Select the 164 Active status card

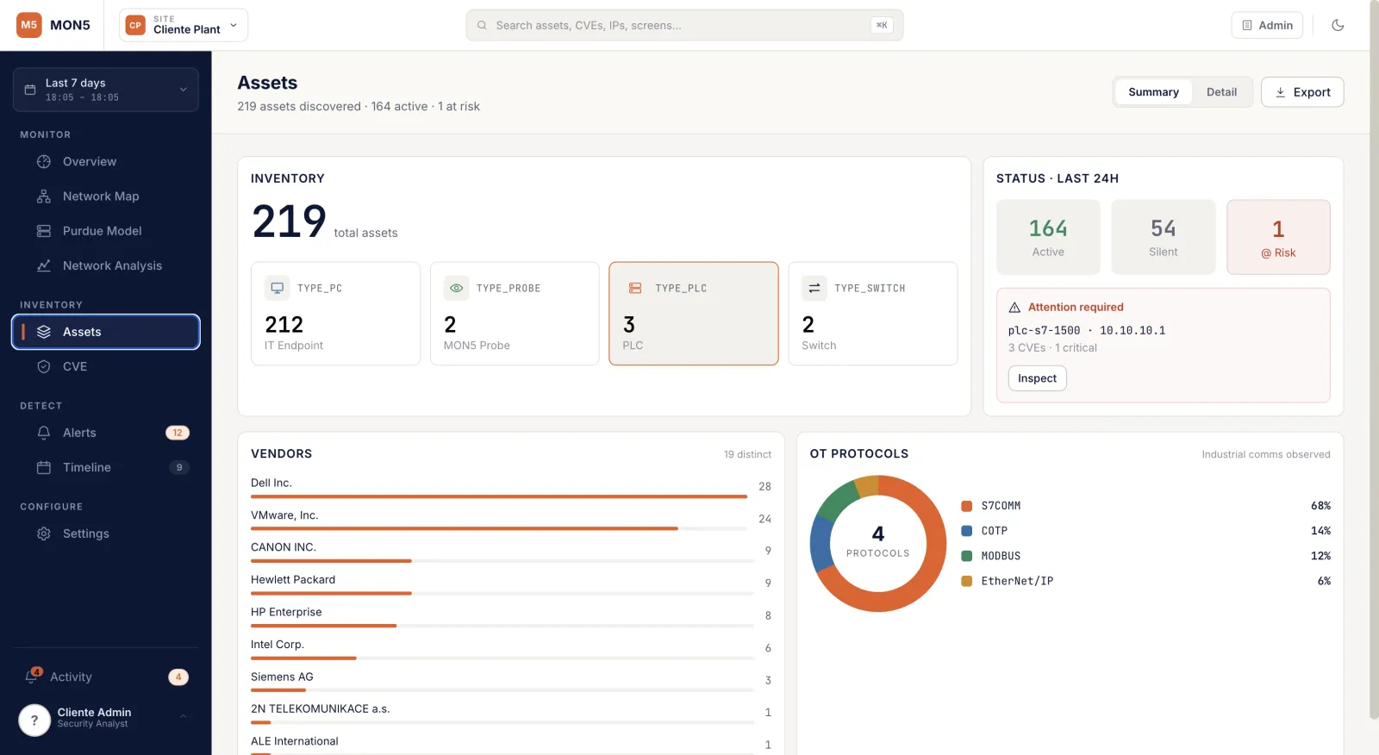pos(1048,237)
